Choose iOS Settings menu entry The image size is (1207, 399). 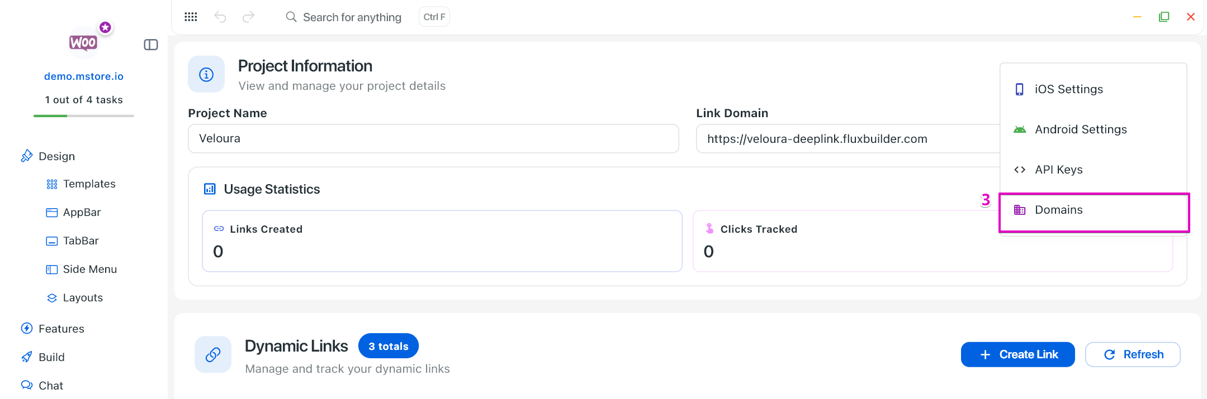1068,89
